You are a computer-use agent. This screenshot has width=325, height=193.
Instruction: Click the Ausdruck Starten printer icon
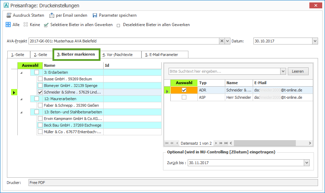9,15
